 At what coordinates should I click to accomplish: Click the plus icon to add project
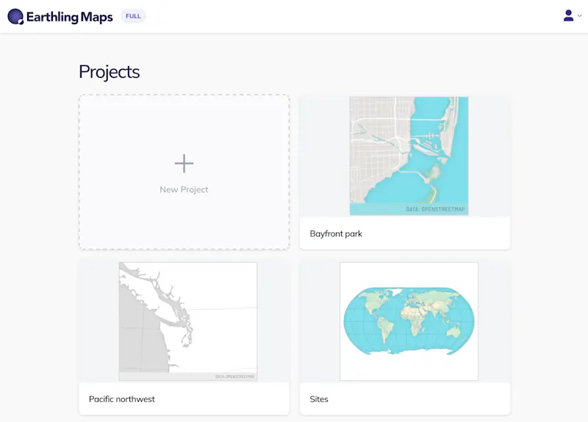click(x=184, y=163)
